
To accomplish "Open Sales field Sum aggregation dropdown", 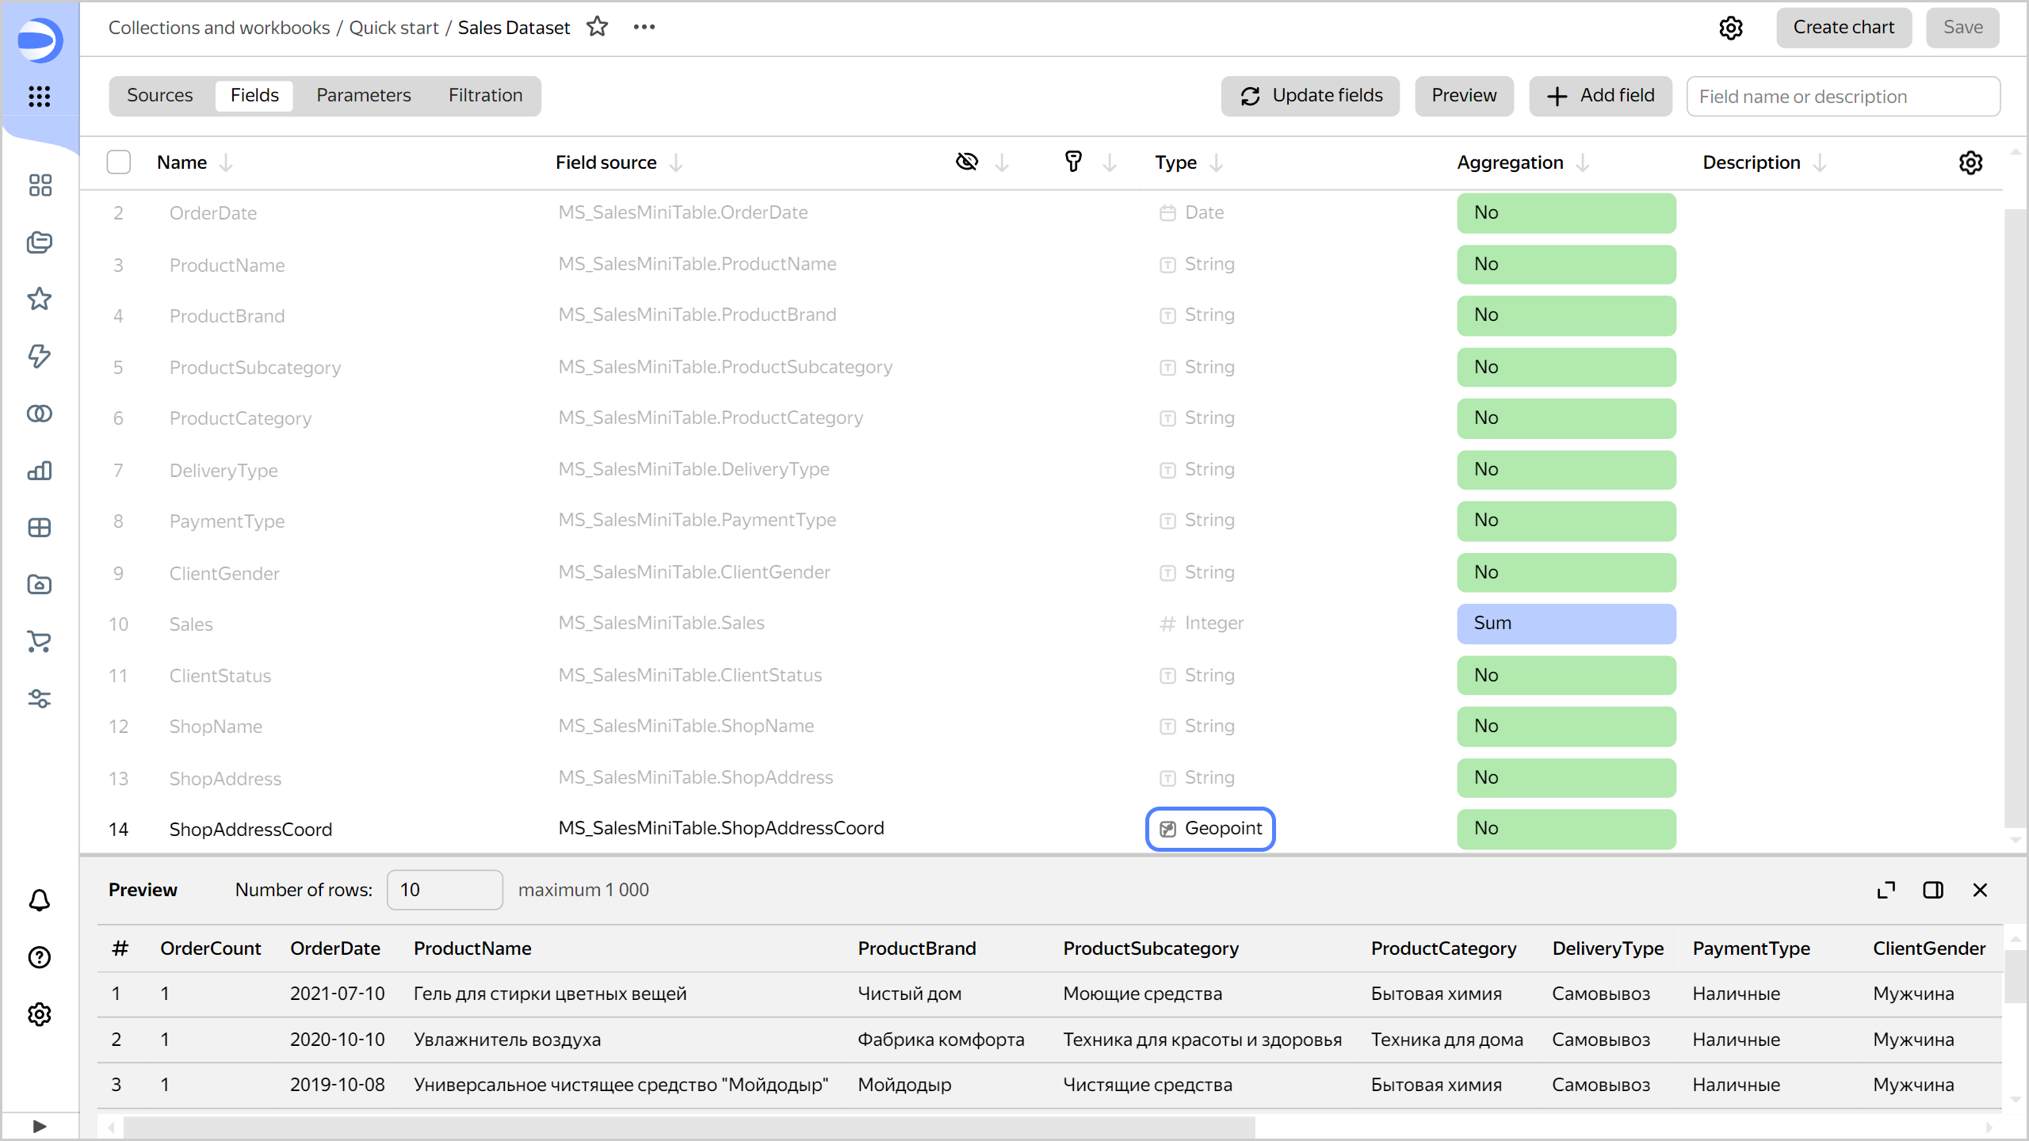I will tap(1565, 624).
